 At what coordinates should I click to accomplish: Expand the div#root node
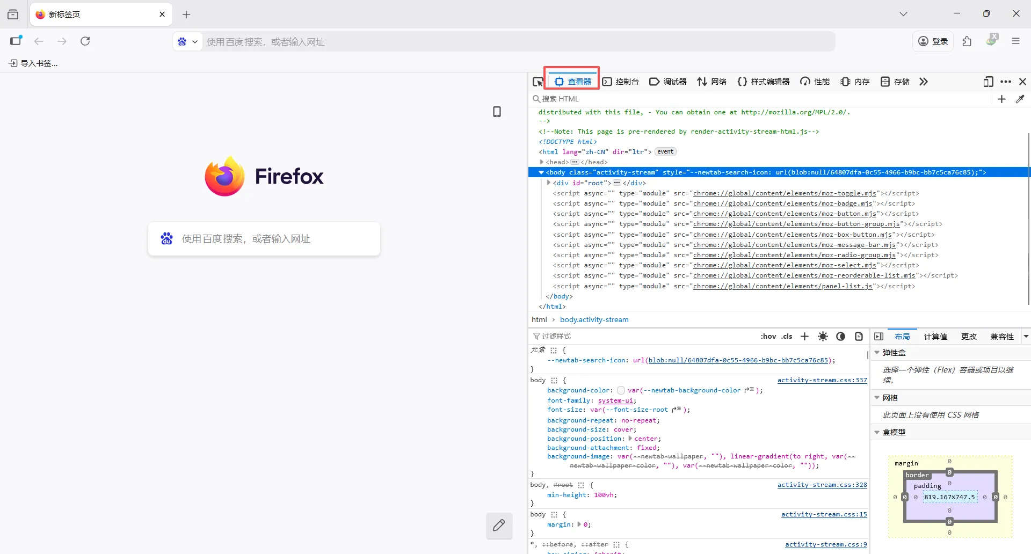point(548,183)
